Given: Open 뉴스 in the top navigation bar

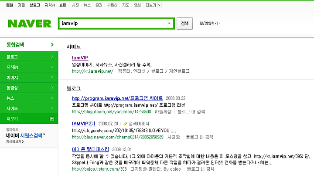Looking at the screenshot, I should [x=87, y=5].
